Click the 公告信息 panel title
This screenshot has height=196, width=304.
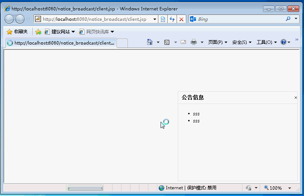pos(193,97)
